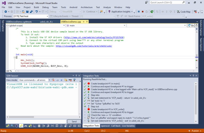Pause execution with Break All button
The height and width of the screenshot is (133, 204).
(139, 12)
